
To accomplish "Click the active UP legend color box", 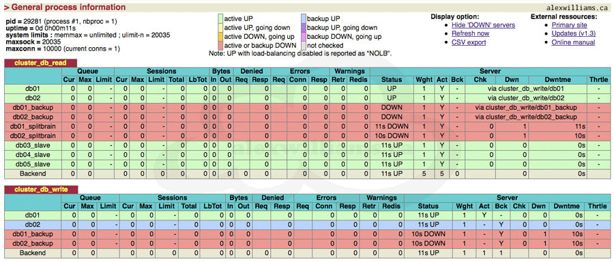I will pyautogui.click(x=220, y=18).
